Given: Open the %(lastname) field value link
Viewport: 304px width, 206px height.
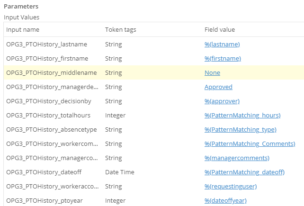Looking at the screenshot, I should (222, 45).
